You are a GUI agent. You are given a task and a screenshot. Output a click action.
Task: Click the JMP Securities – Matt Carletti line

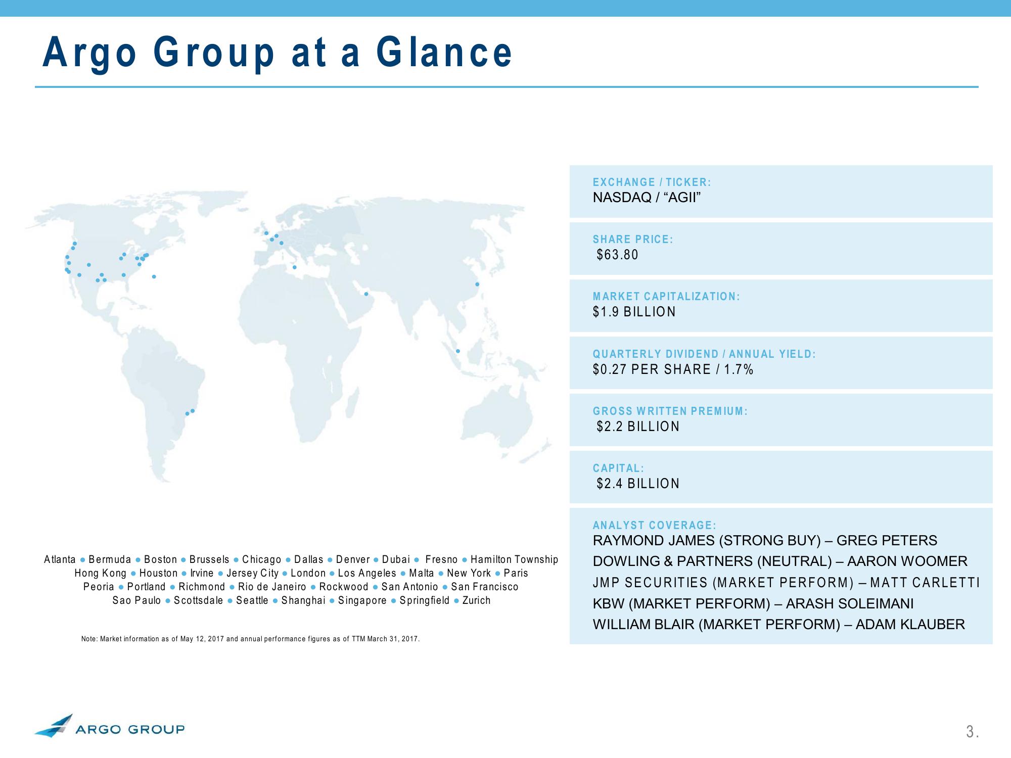pos(786,583)
